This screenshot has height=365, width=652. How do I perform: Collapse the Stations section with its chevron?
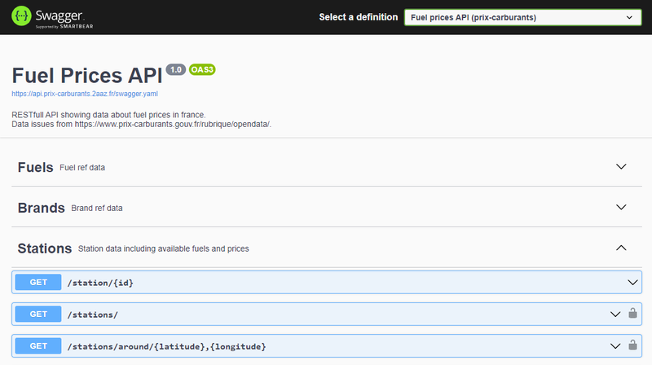pyautogui.click(x=621, y=248)
